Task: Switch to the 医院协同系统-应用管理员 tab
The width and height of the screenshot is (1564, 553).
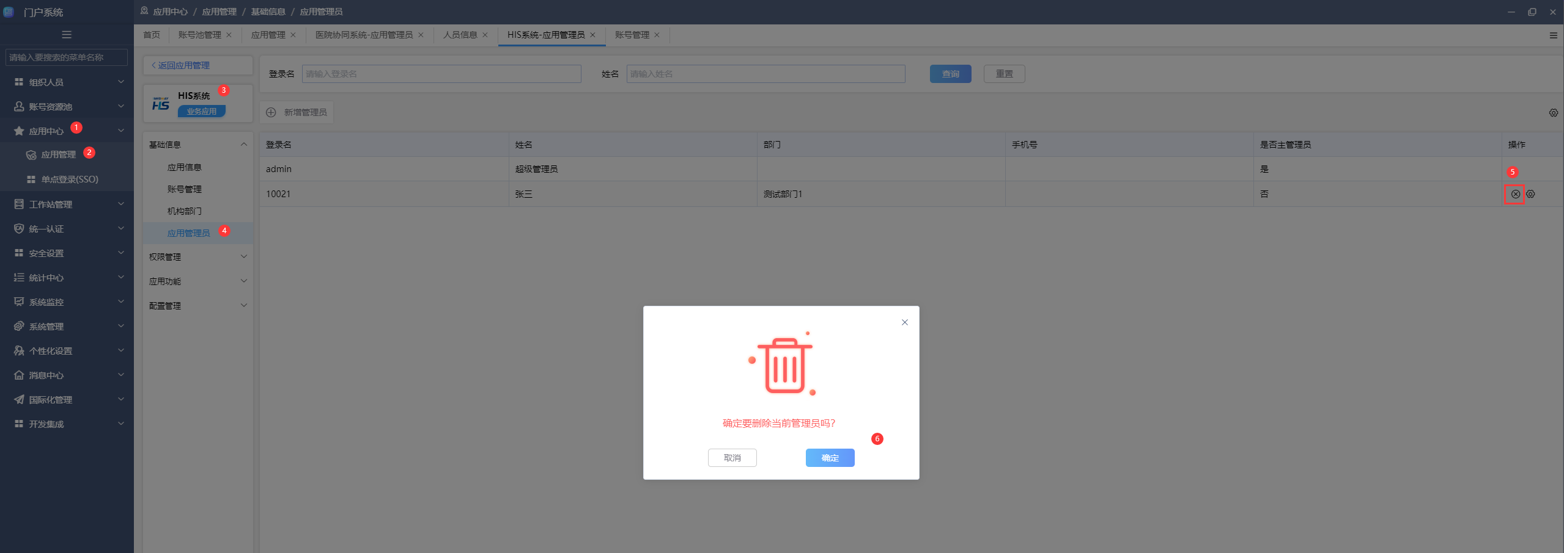Action: [364, 35]
